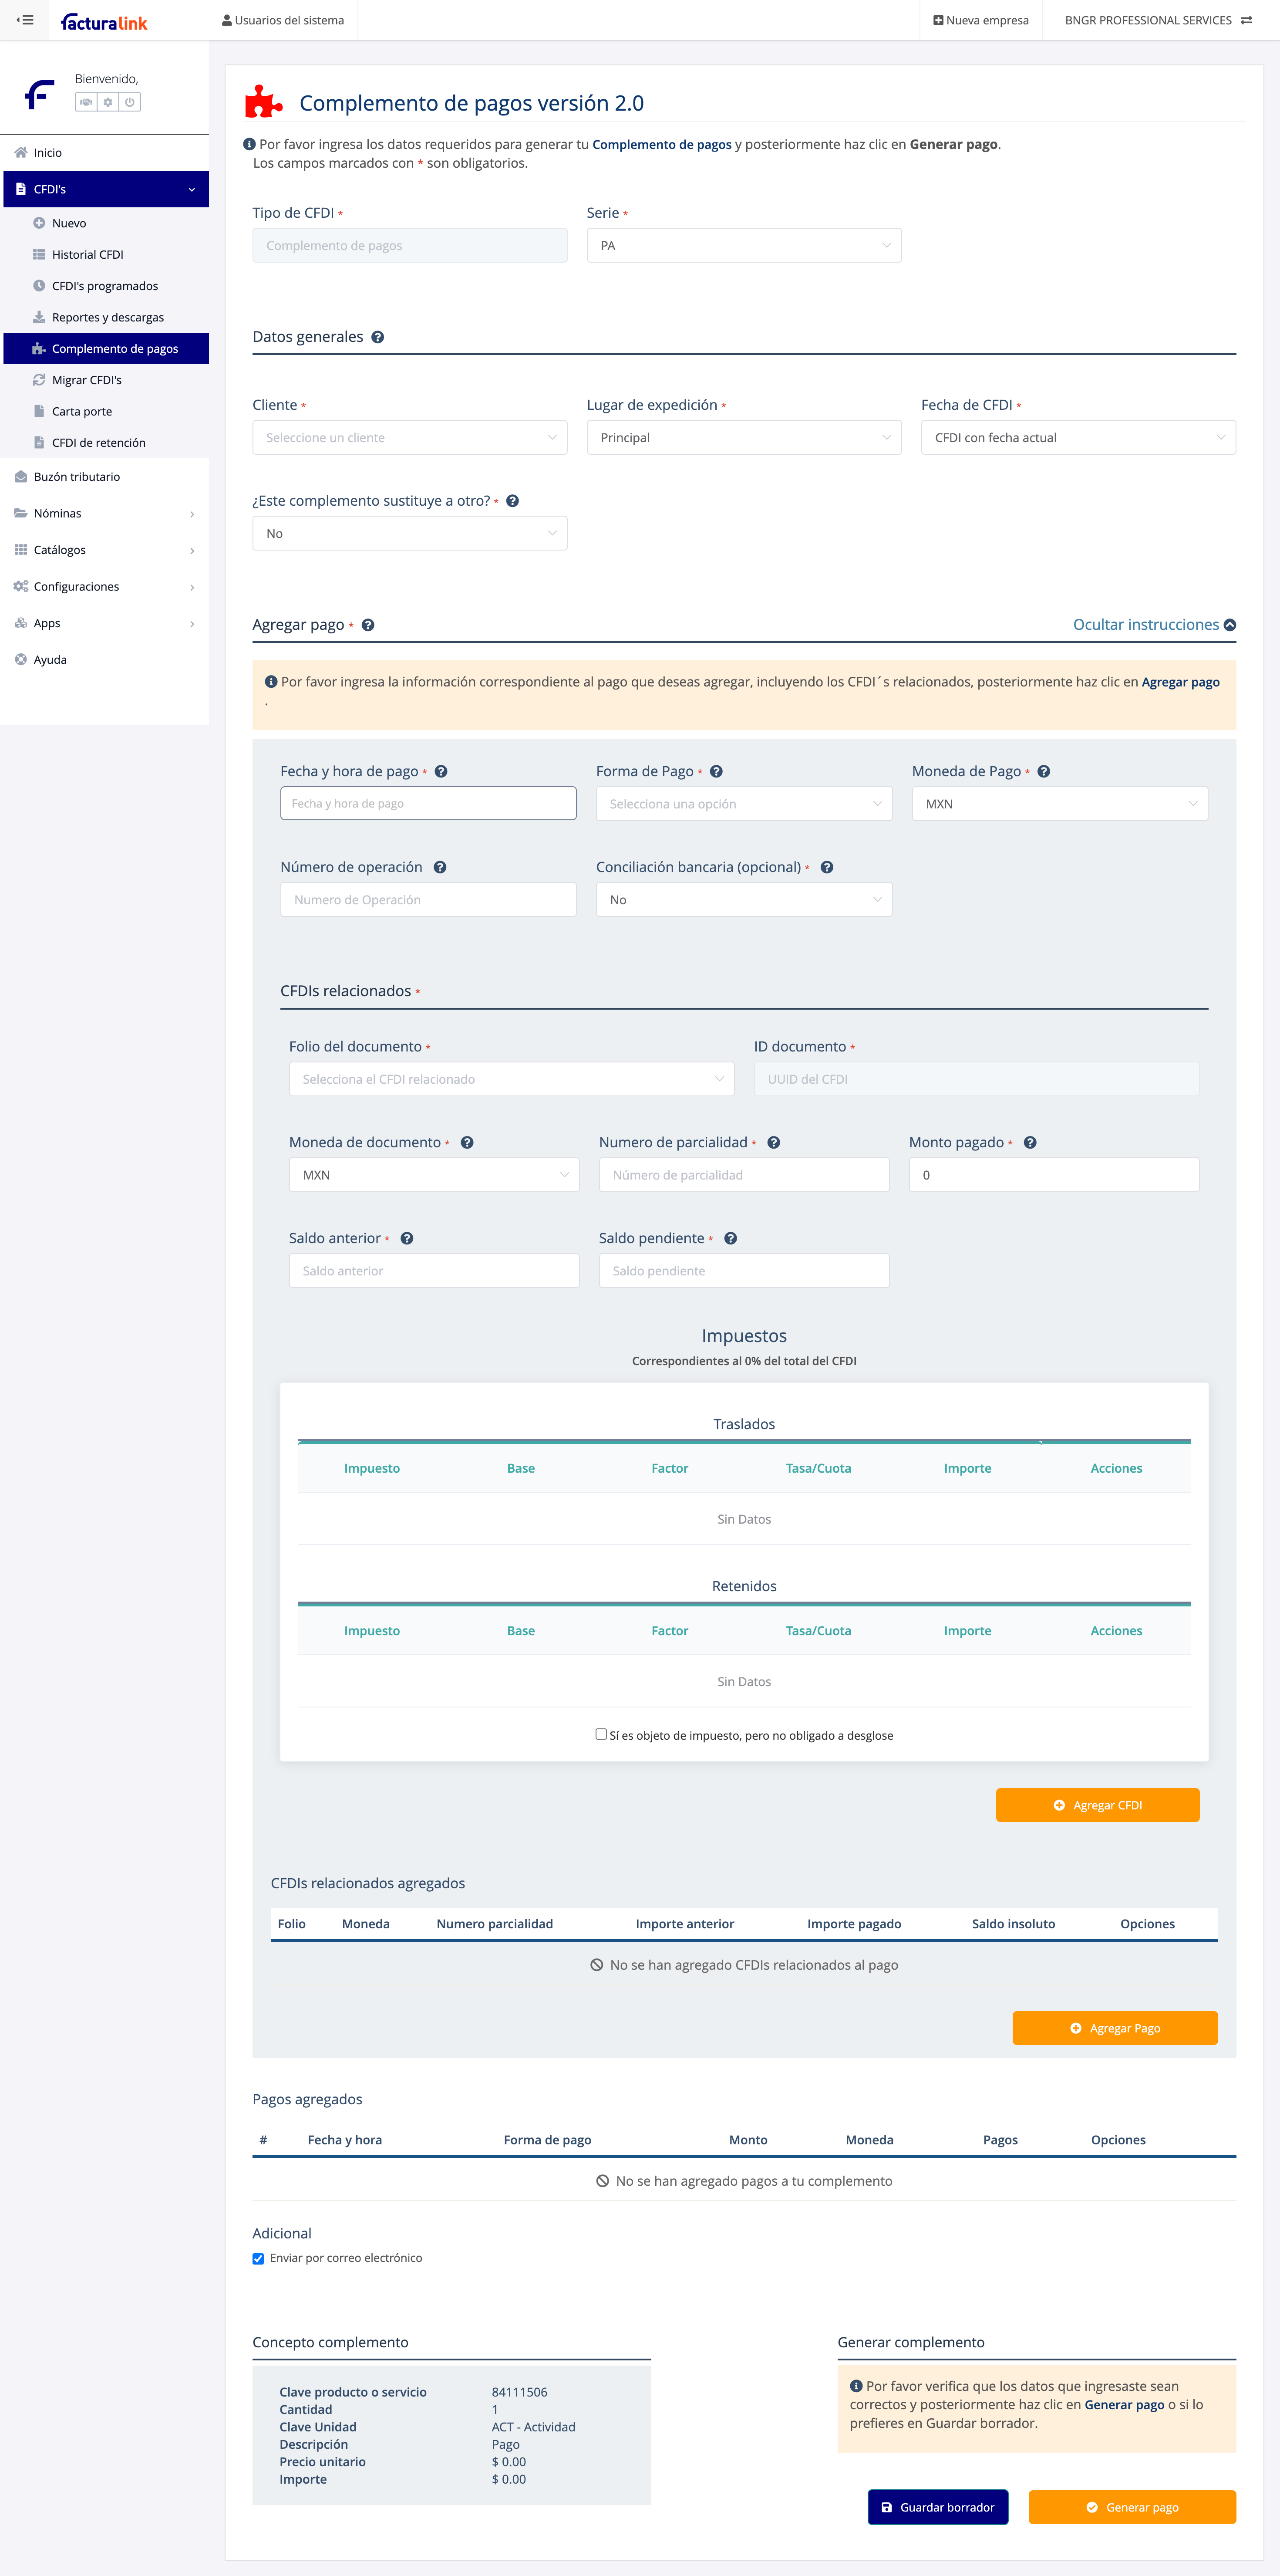This screenshot has width=1280, height=2576.
Task: Open settings via the gear icon under Bienvenido
Action: (x=108, y=102)
